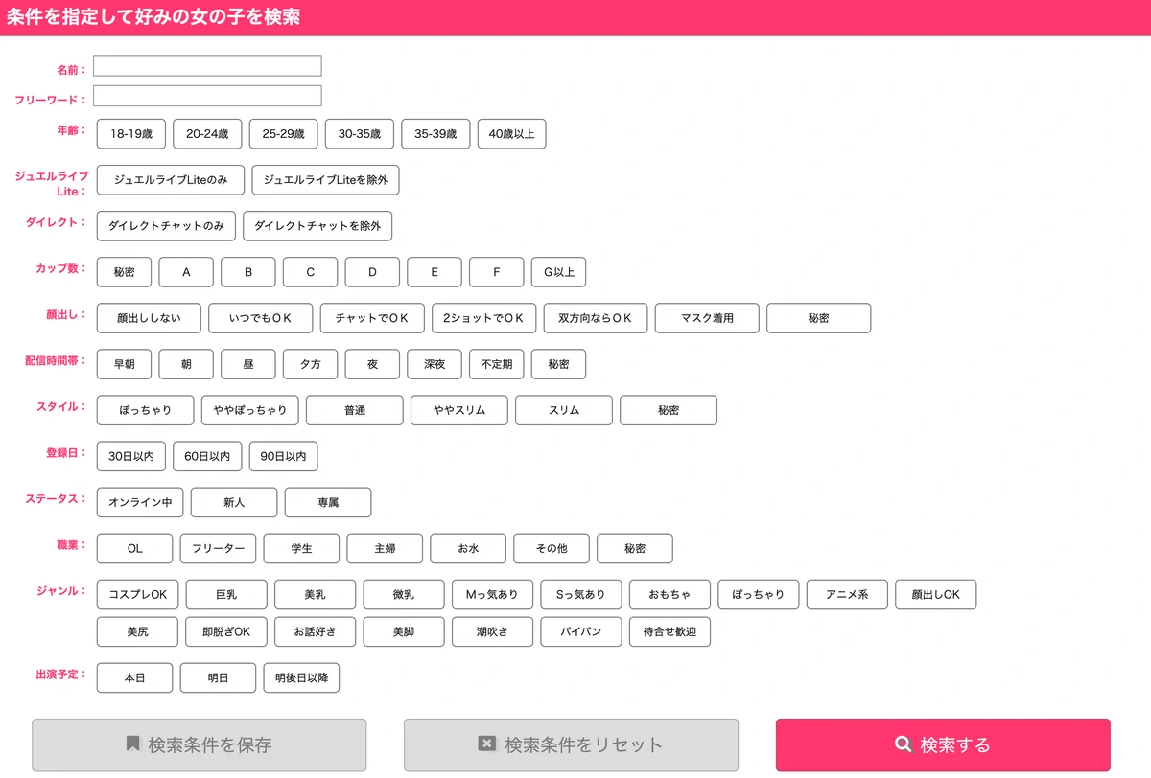Select ややスリム style option
This screenshot has width=1151, height=778.
(x=459, y=410)
